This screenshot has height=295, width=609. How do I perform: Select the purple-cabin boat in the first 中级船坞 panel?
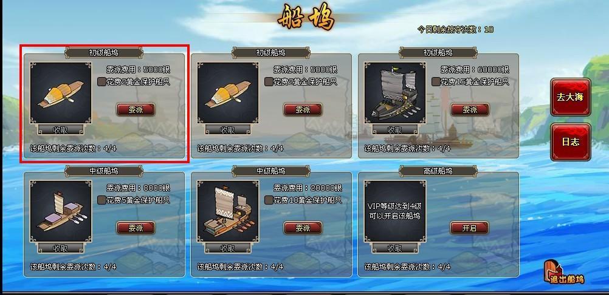pos(61,211)
